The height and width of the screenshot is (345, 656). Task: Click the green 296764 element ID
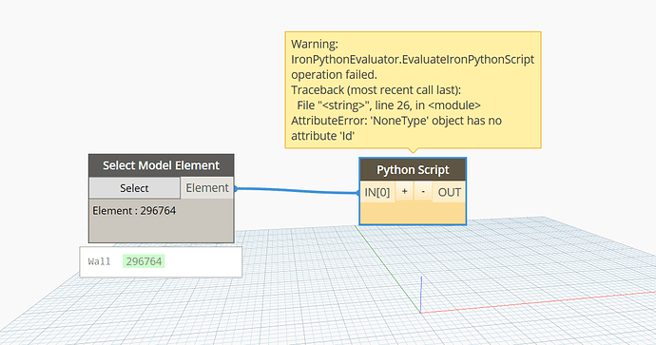pos(144,261)
